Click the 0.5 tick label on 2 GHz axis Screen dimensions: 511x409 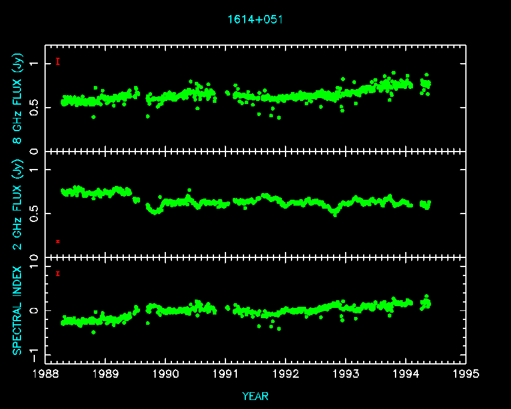point(35,214)
